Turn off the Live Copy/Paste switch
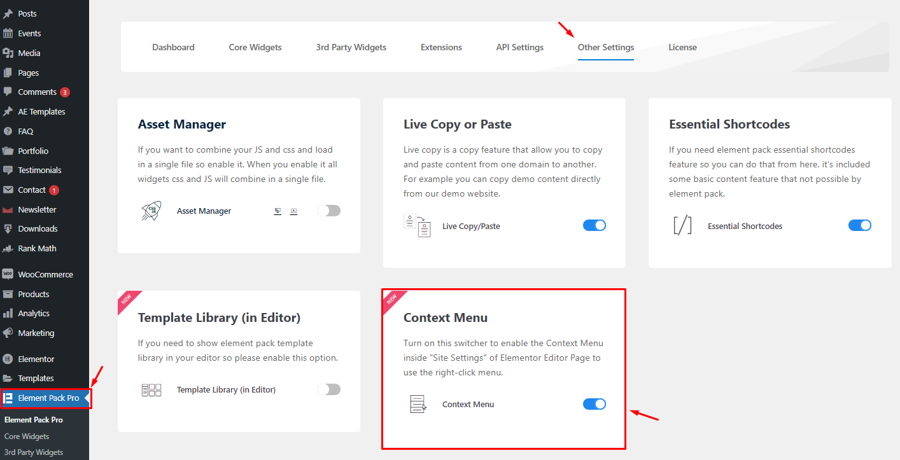 (594, 225)
